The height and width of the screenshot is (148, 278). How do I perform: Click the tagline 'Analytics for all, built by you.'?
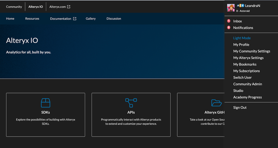coord(28,52)
